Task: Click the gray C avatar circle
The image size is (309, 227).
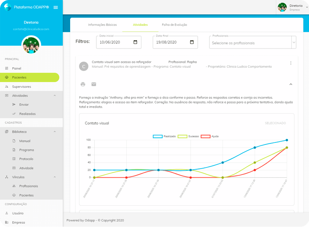Action: 84,66
